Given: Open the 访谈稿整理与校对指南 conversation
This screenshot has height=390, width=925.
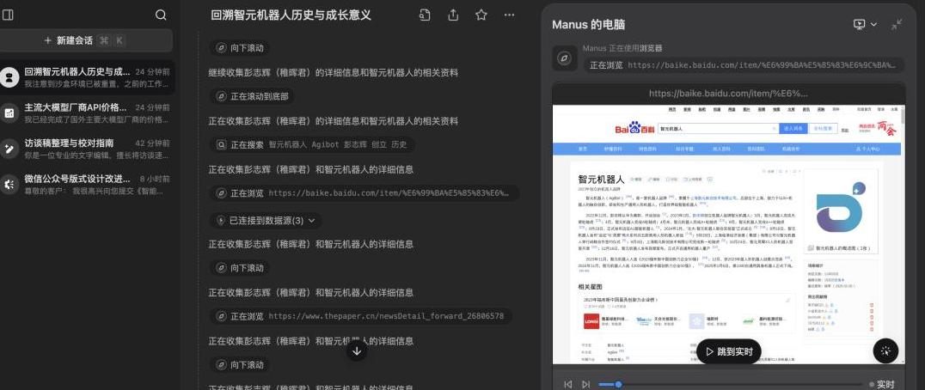Looking at the screenshot, I should pos(86,149).
